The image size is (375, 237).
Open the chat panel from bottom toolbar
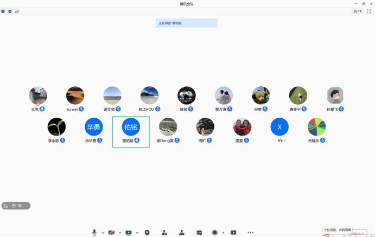(199, 233)
